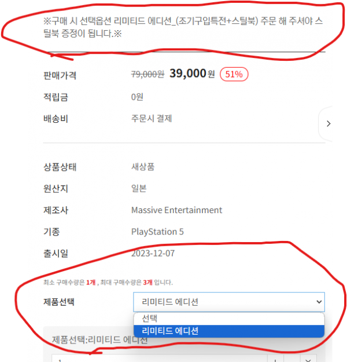The image size is (347, 362).
Task: Click the Massive Entertainment manufacturer text
Action: pos(176,210)
